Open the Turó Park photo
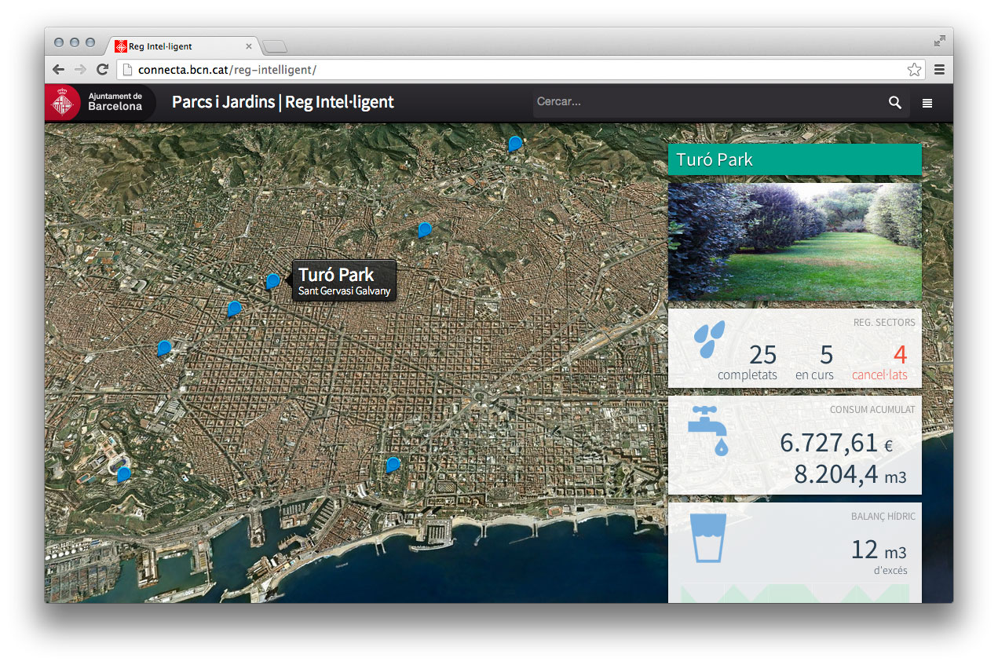The width and height of the screenshot is (998, 665). coord(795,242)
